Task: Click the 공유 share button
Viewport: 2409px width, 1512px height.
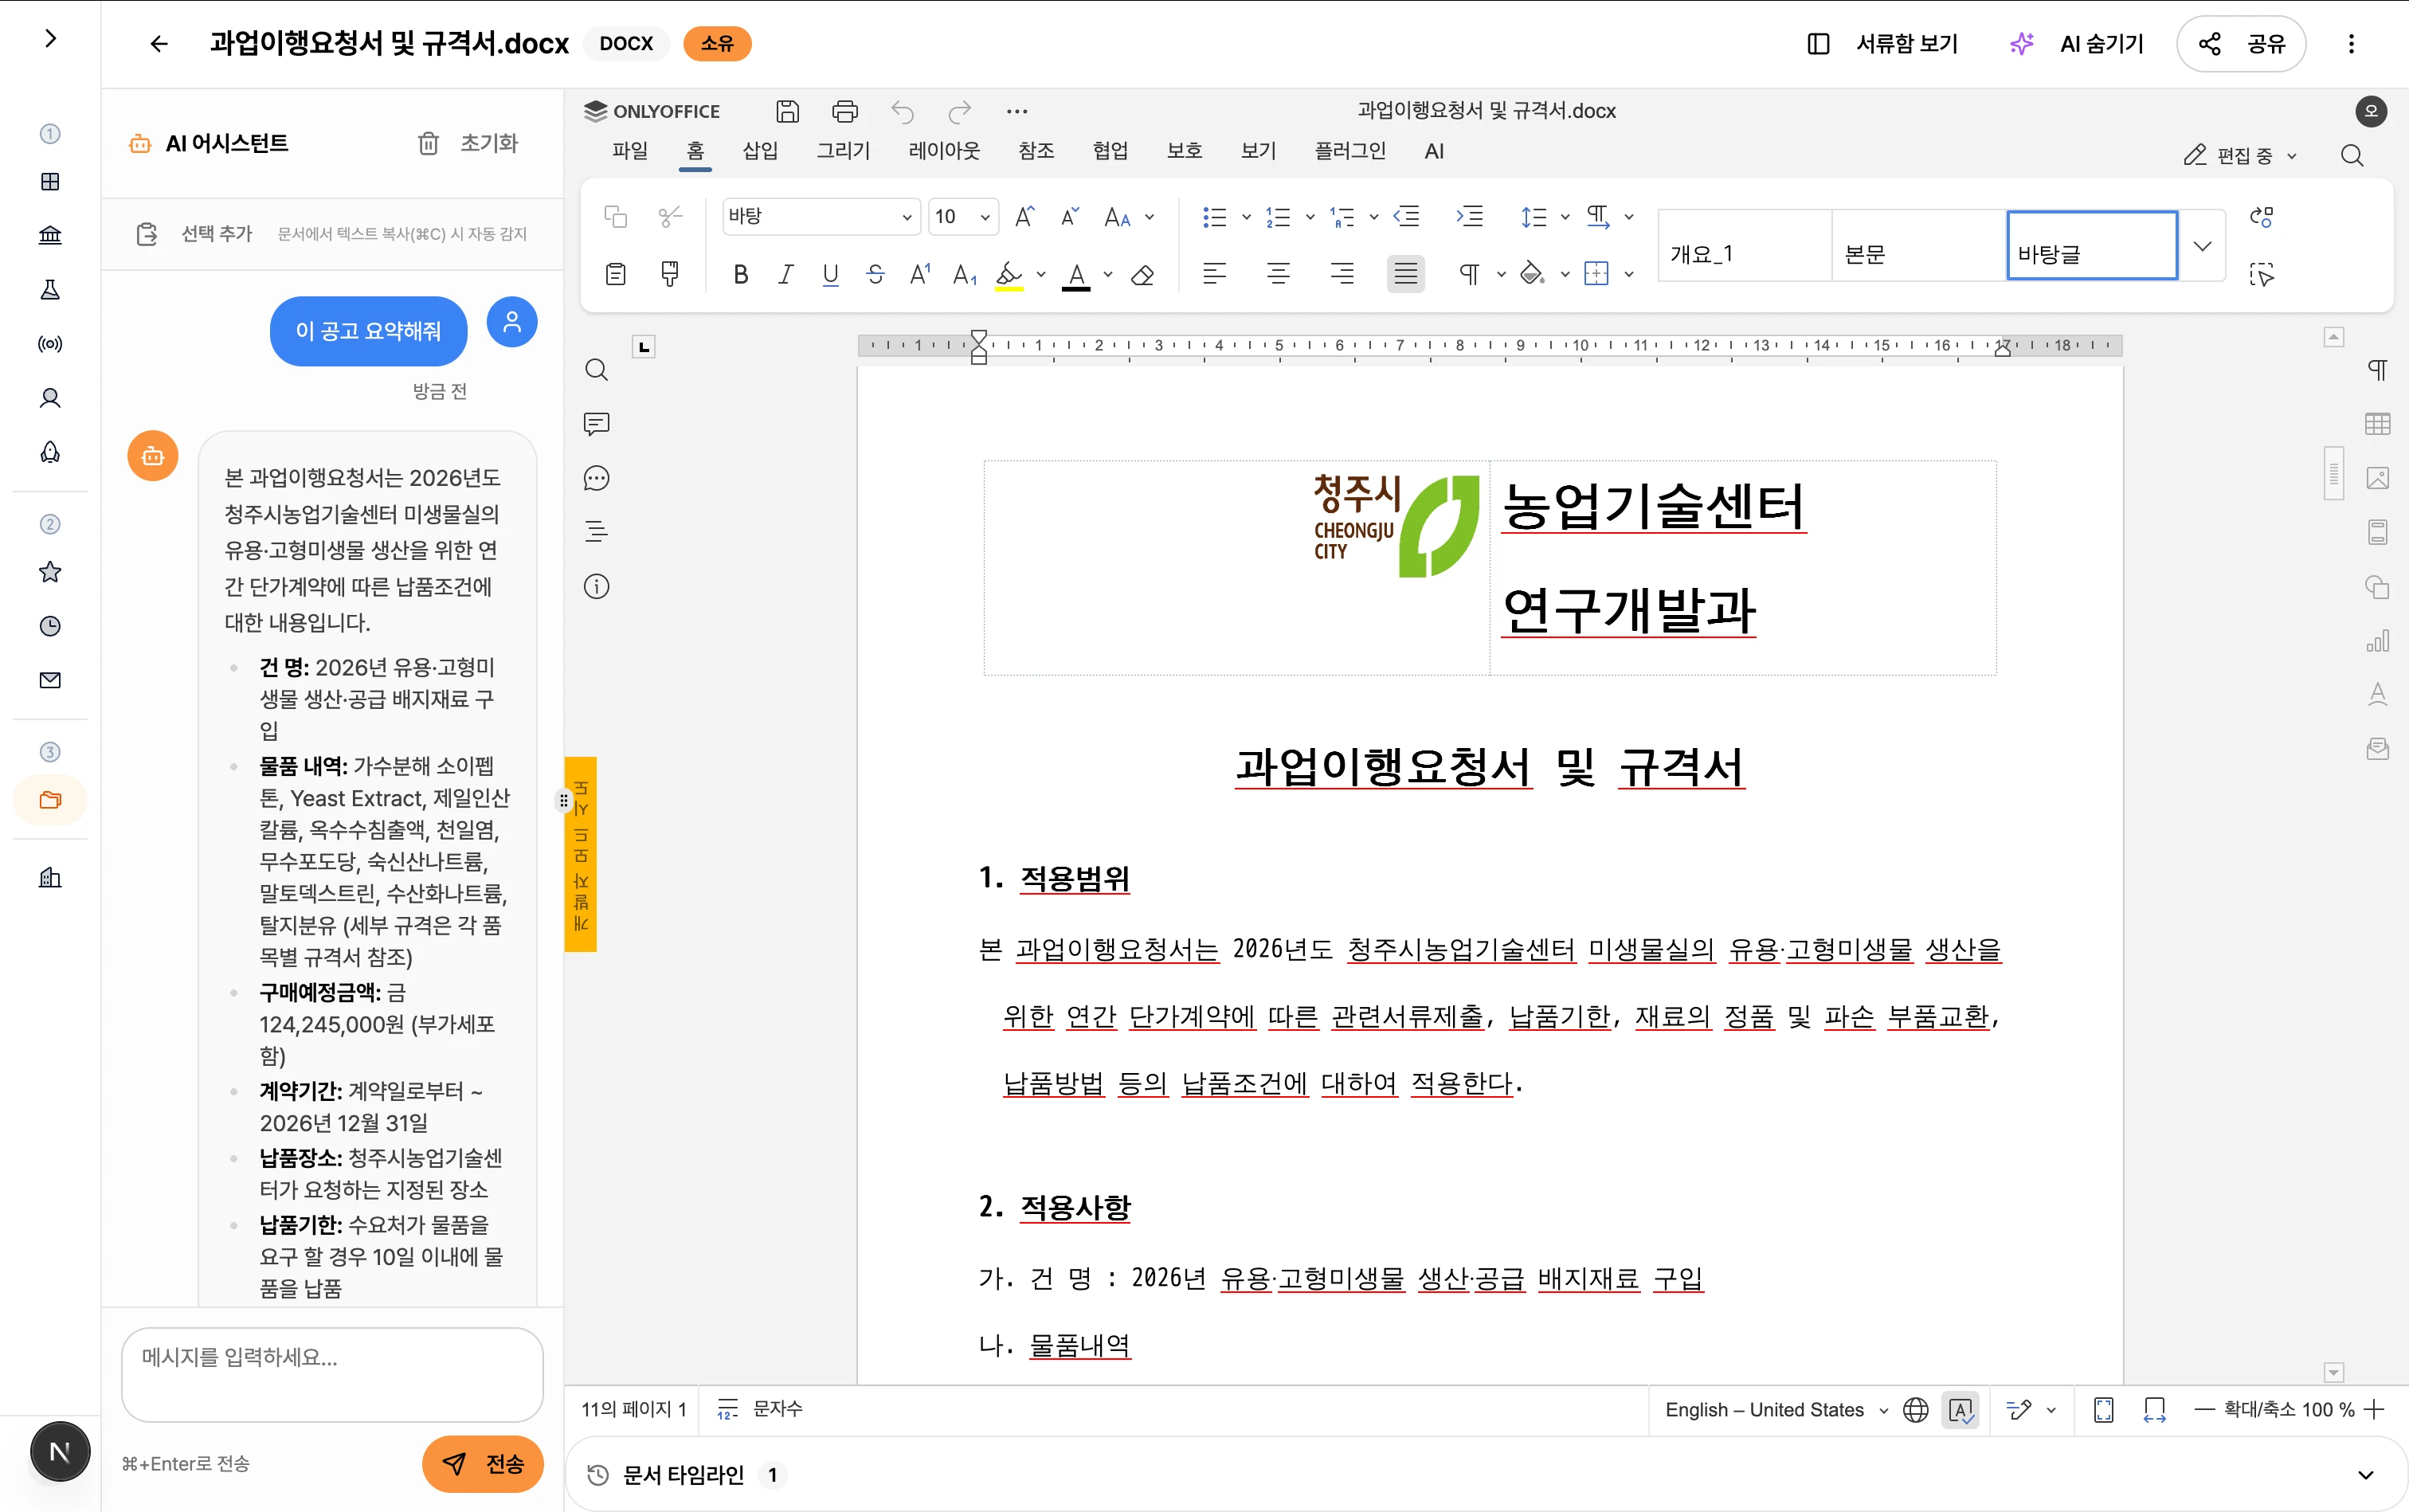Action: tap(2241, 44)
